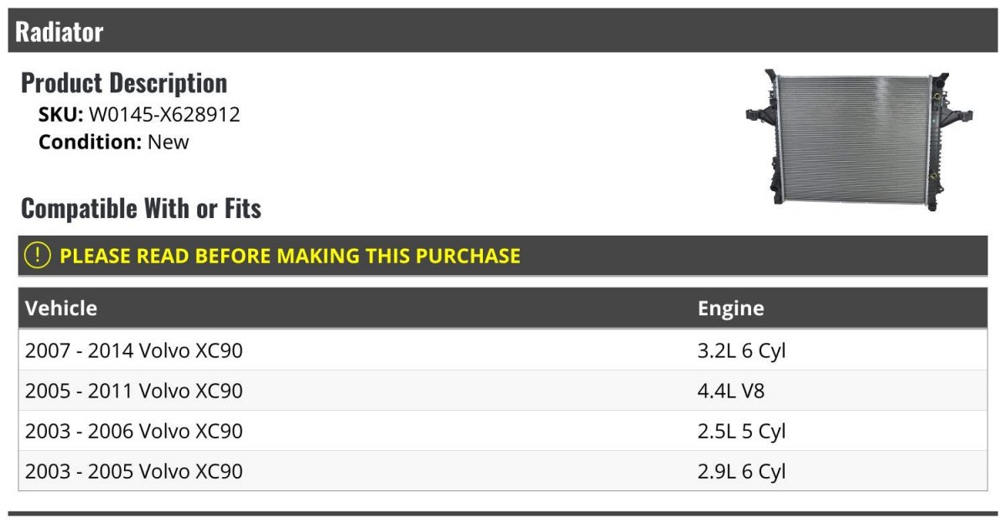Sort by the Engine column header
The height and width of the screenshot is (524, 1006).
[730, 308]
